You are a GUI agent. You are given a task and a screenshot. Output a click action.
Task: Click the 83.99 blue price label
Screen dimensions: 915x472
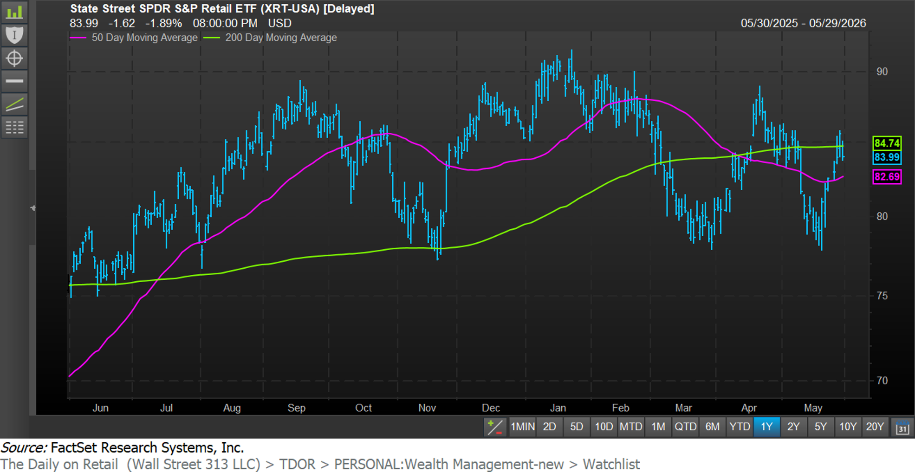[887, 157]
